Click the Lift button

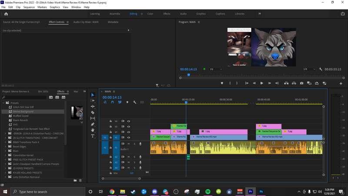pyautogui.click(x=286, y=83)
